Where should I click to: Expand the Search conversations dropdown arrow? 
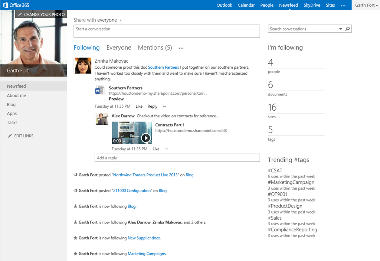(x=341, y=29)
